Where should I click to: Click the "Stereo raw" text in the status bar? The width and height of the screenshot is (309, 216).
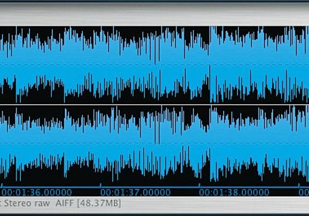point(26,203)
